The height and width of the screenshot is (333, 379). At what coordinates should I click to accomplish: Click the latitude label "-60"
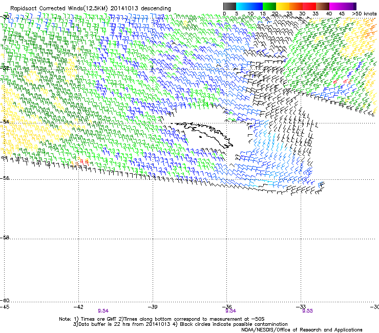[5, 301]
